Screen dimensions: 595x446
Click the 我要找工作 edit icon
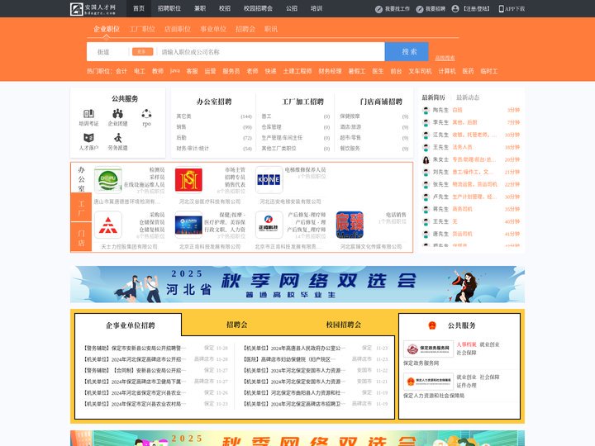[378, 9]
